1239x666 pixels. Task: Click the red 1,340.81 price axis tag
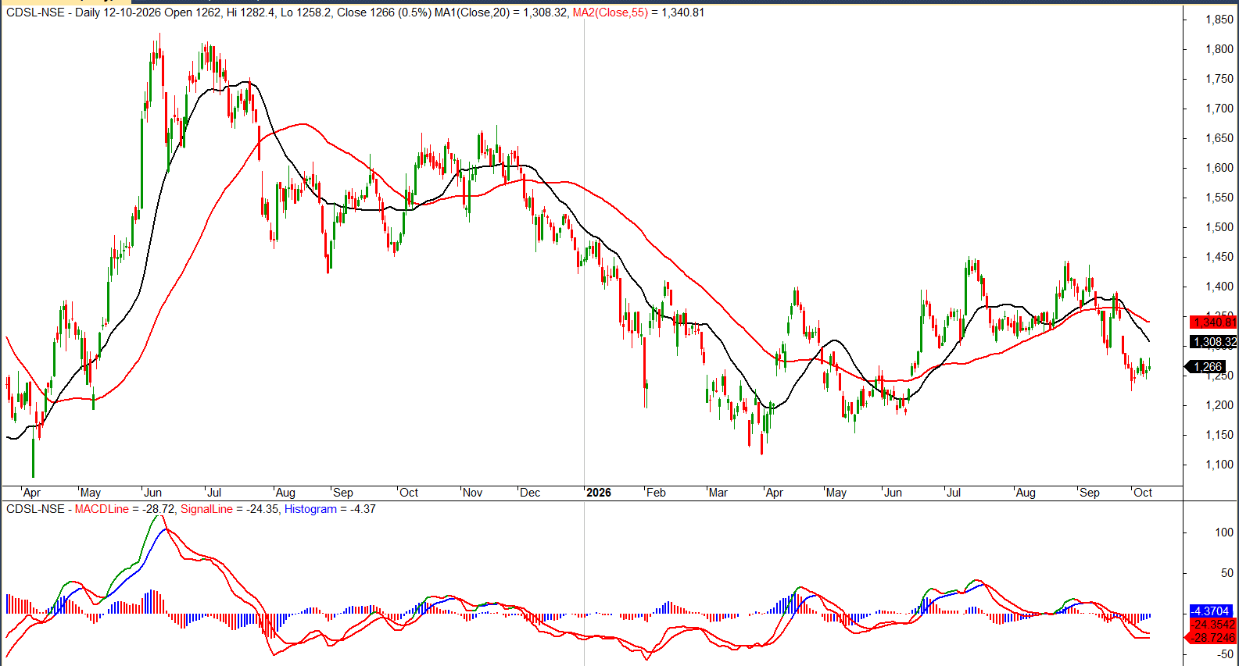[1213, 322]
